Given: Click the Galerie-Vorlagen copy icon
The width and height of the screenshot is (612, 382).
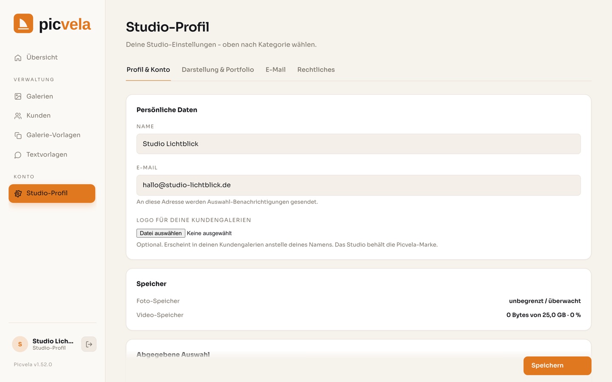Looking at the screenshot, I should click(x=18, y=135).
